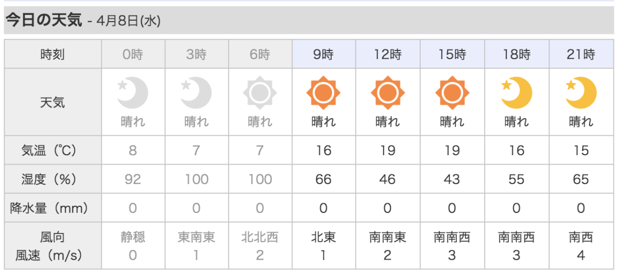Click the orange sun icon at 15時

point(452,93)
